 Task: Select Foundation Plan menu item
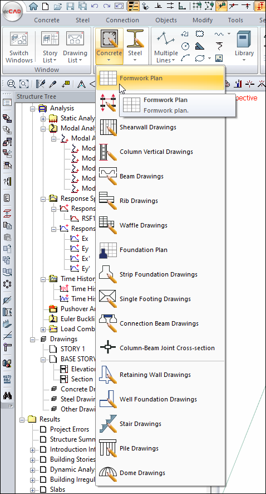(x=160, y=250)
